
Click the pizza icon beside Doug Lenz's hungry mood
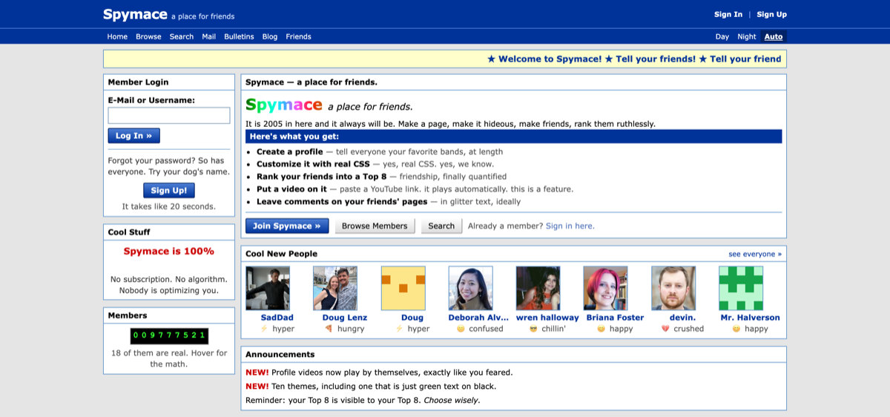coord(329,329)
